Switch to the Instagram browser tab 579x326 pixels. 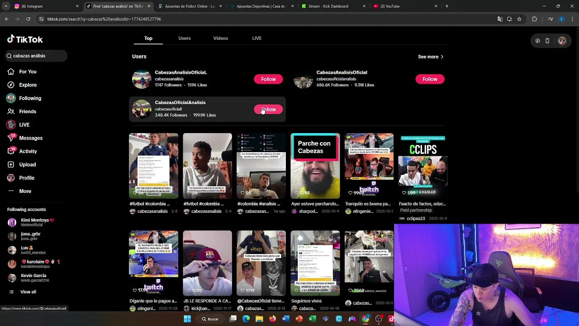(x=45, y=6)
